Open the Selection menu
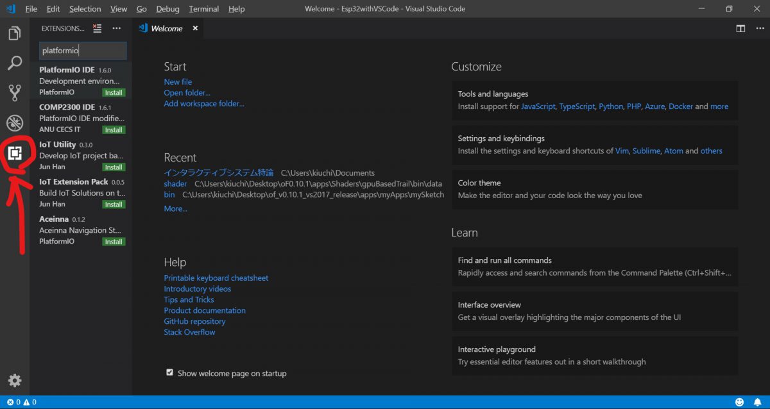The width and height of the screenshot is (770, 409). [85, 9]
